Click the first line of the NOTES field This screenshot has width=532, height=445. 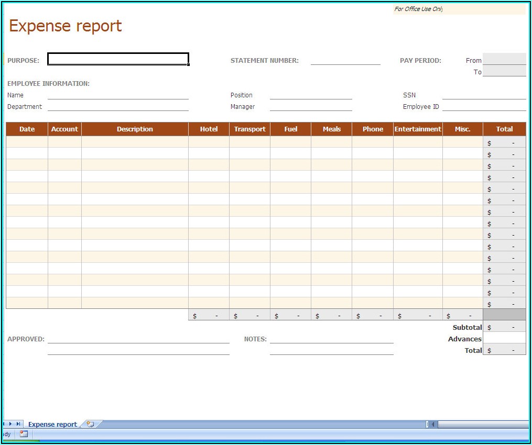331,339
